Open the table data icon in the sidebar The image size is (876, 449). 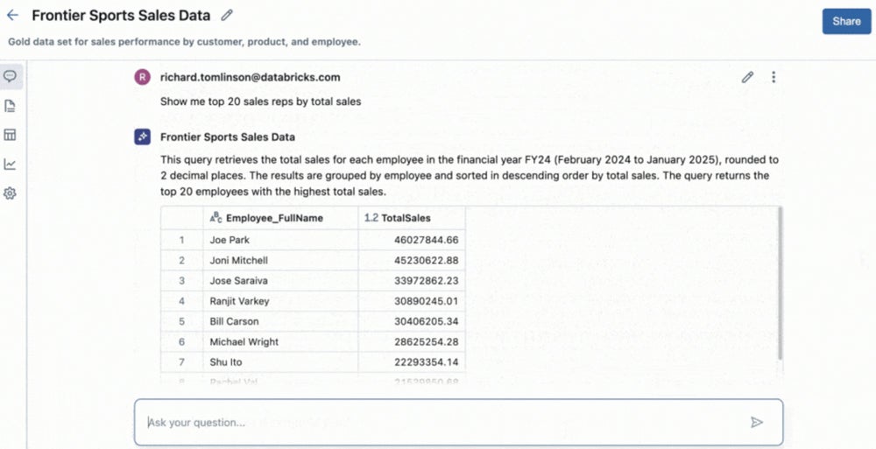pyautogui.click(x=10, y=135)
